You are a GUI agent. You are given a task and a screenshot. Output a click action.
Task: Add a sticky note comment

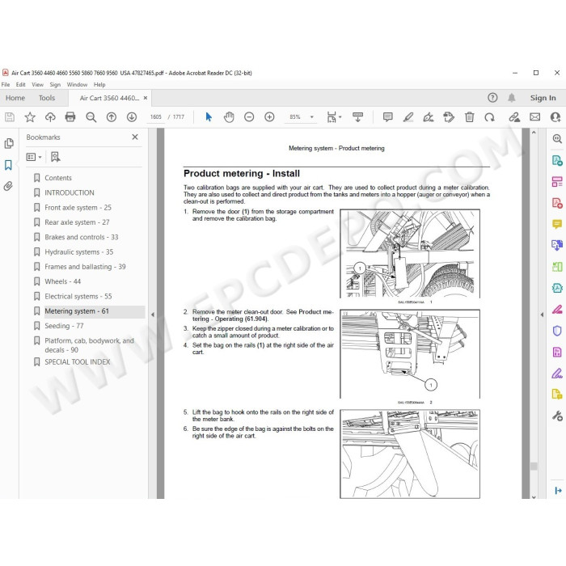(387, 117)
